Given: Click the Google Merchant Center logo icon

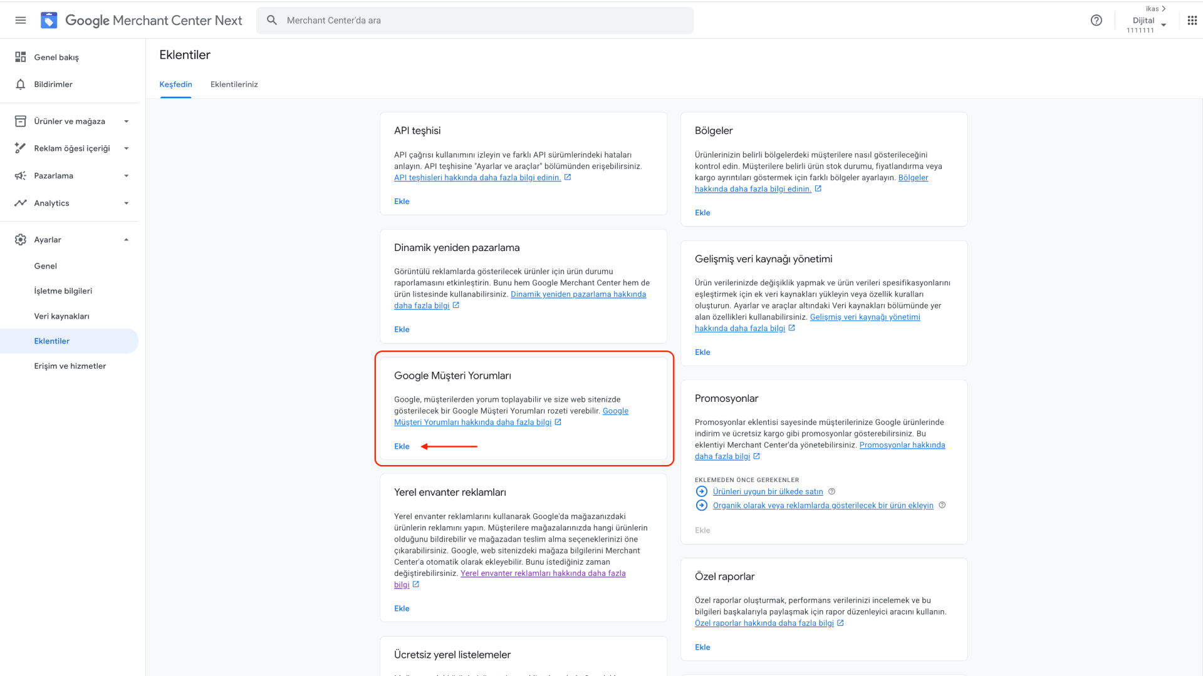Looking at the screenshot, I should [49, 20].
